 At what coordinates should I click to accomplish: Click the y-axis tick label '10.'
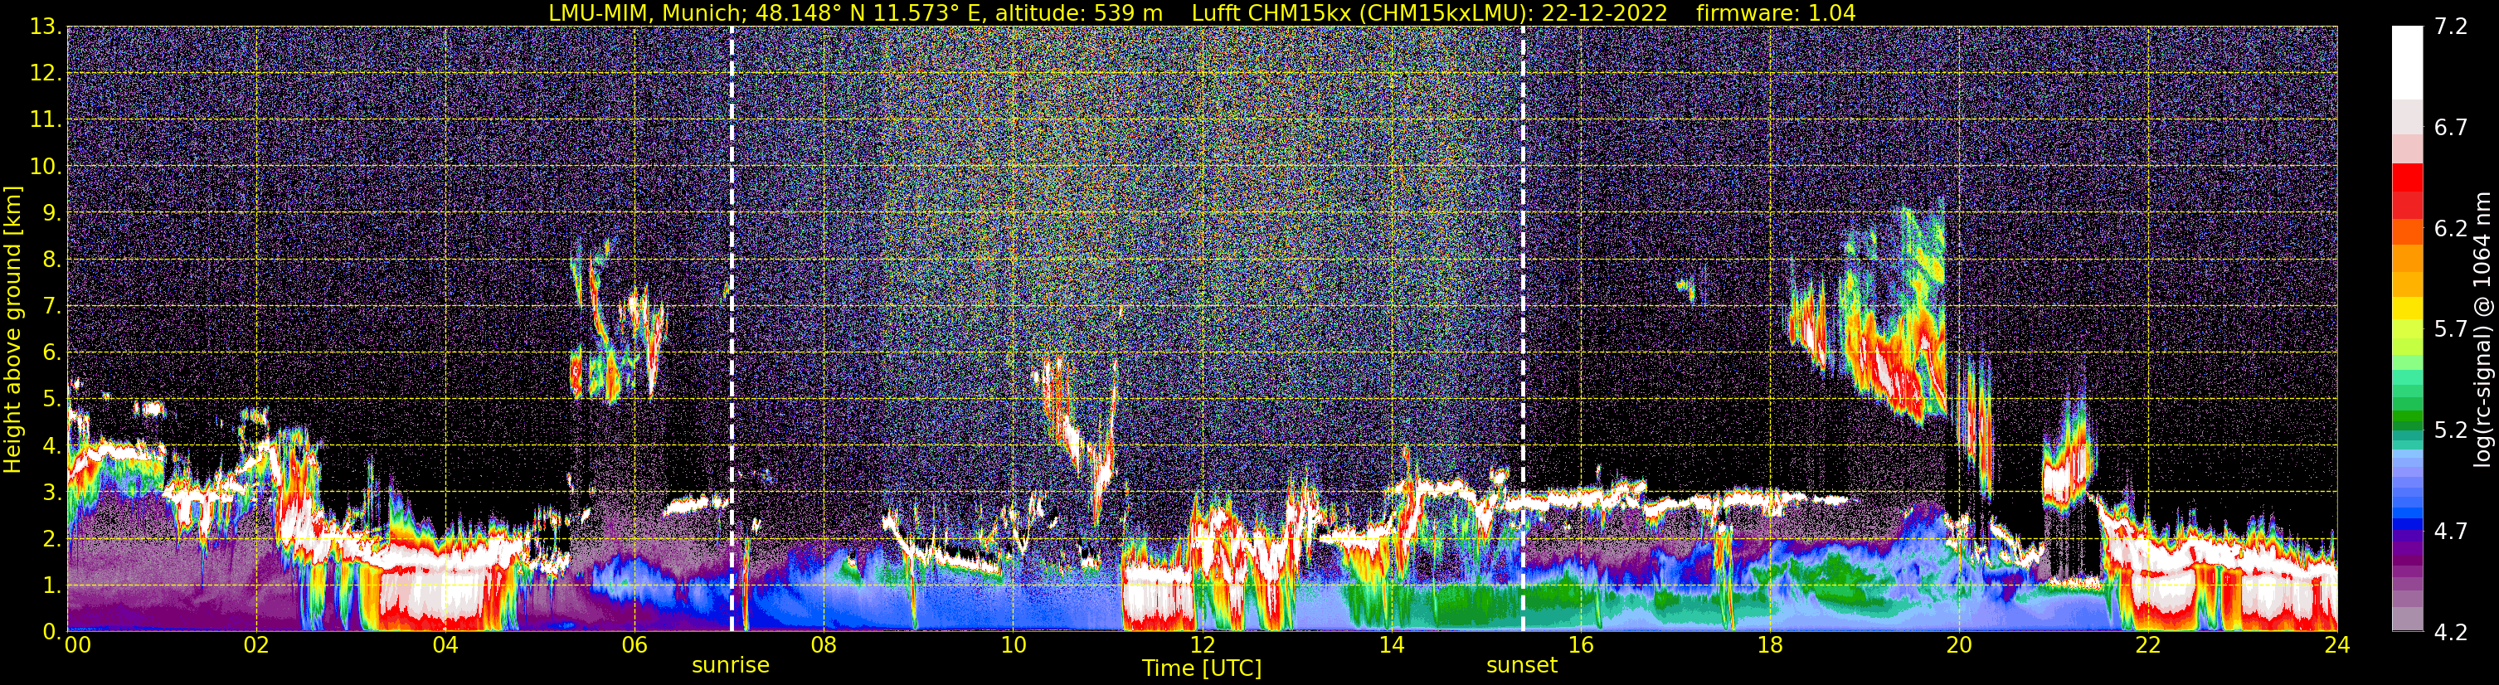[x=46, y=167]
